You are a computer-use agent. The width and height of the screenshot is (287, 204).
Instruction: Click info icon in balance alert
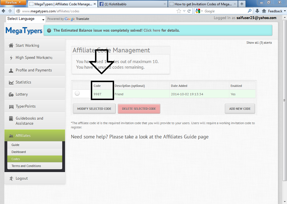pos(49,31)
